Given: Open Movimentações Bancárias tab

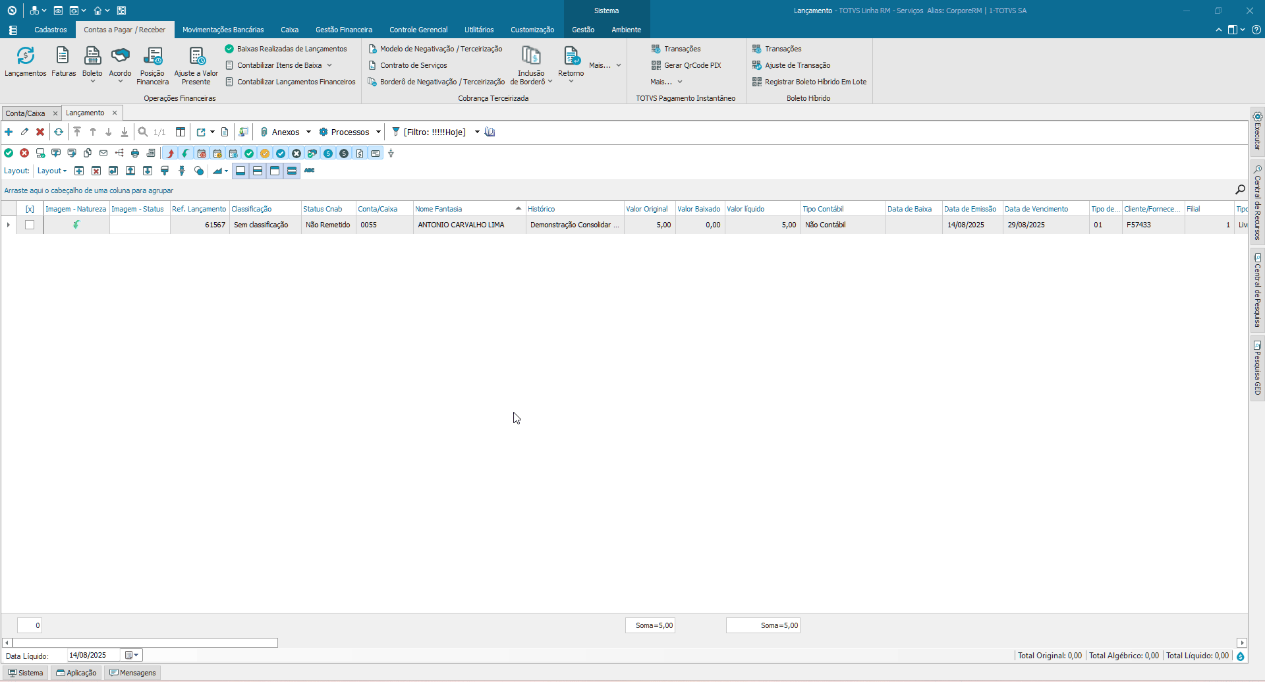Looking at the screenshot, I should pyautogui.click(x=223, y=30).
